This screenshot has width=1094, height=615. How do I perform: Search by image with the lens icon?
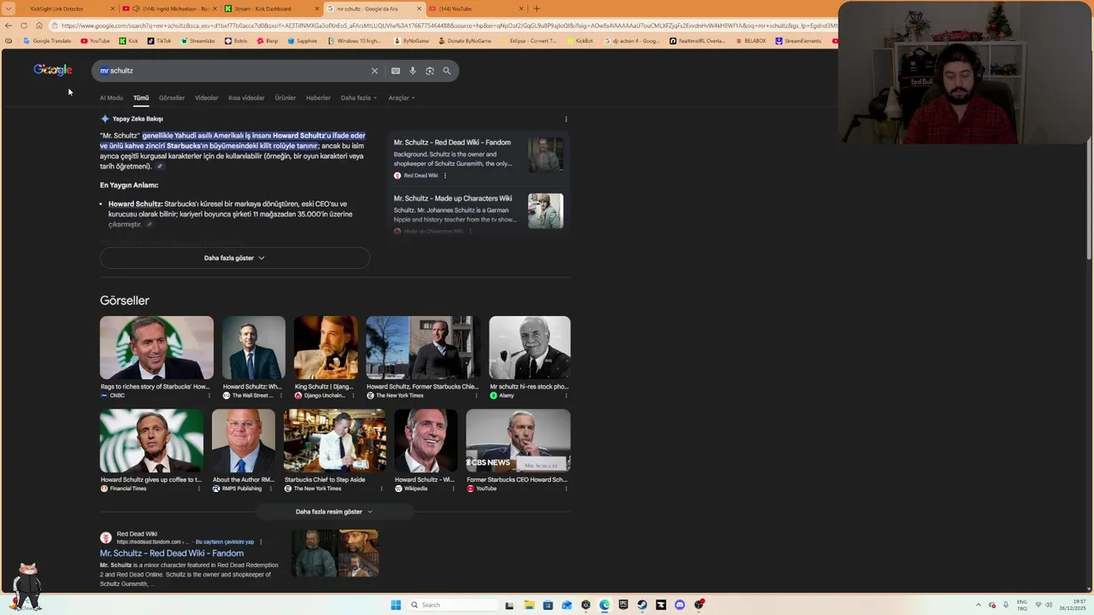[x=430, y=71]
